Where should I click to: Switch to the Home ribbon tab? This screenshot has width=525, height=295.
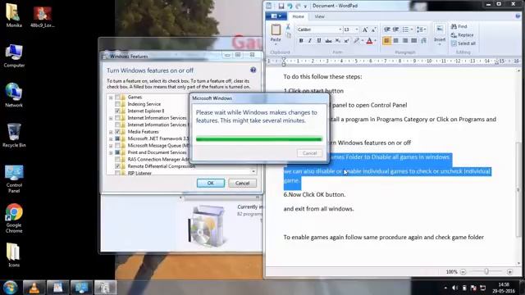(299, 16)
